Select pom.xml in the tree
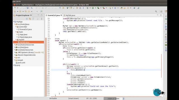This screenshot has height=100, width=179. (x=21, y=62)
